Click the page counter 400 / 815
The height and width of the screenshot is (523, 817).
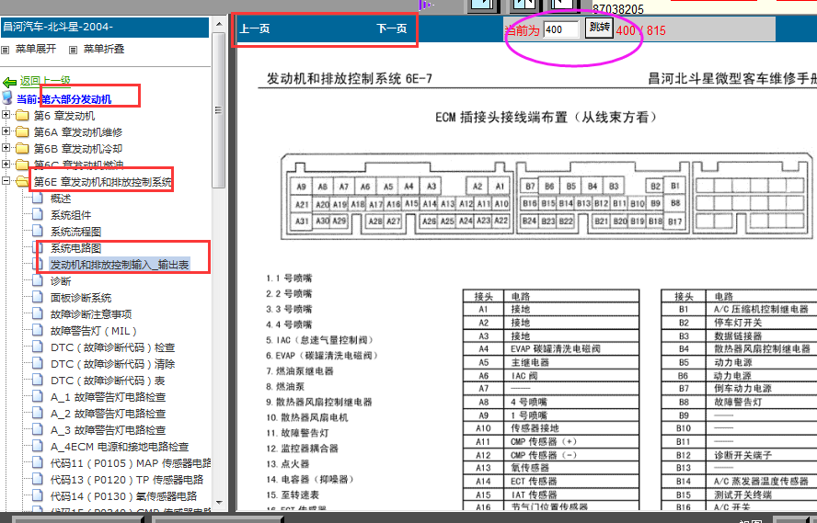coord(641,30)
